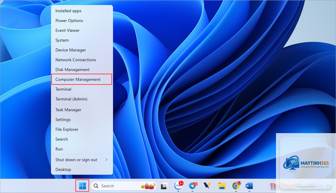The height and width of the screenshot is (193, 336).
Task: Open Network Connections
Action: tap(82, 60)
